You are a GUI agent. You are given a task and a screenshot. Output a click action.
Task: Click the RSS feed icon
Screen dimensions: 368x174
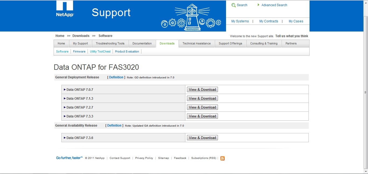pyautogui.click(x=223, y=158)
